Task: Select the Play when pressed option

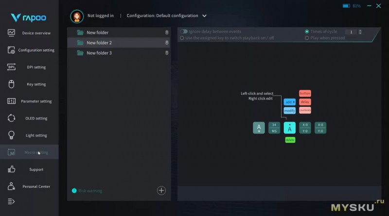Action: click(307, 38)
